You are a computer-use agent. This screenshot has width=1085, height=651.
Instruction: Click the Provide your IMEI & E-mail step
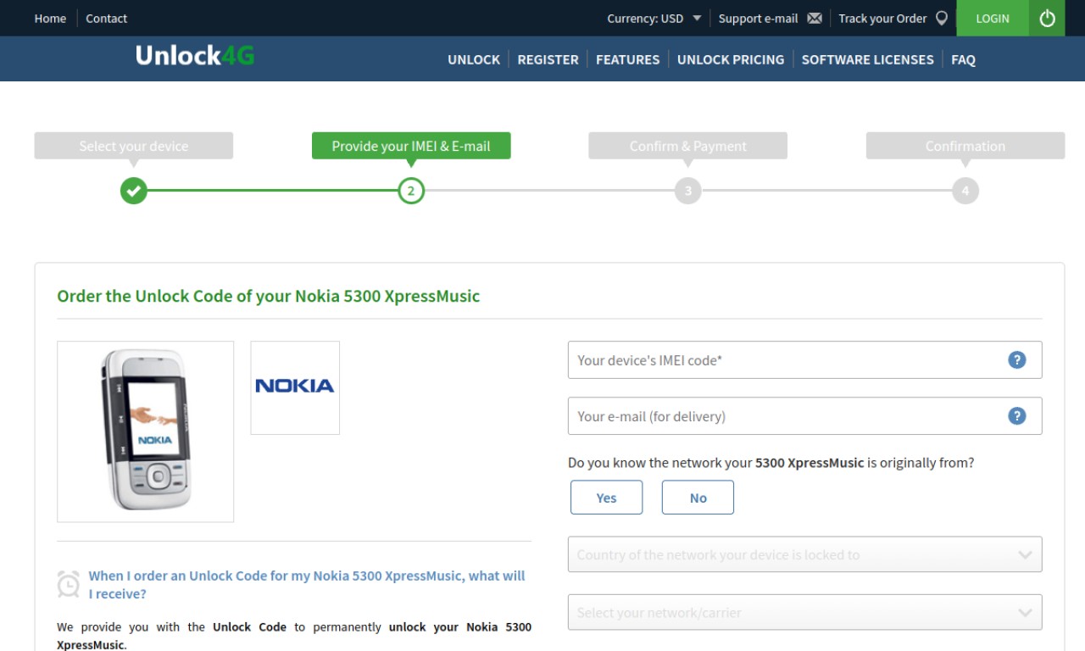(411, 146)
